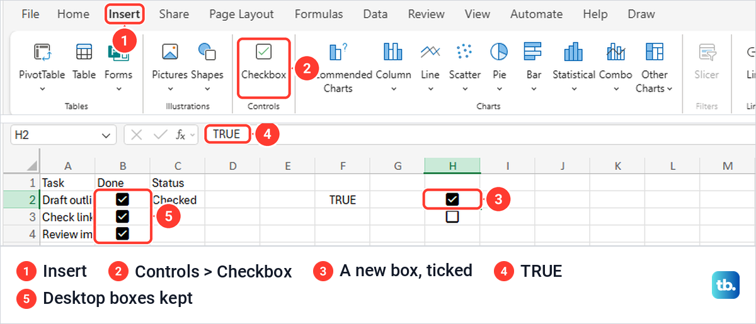The image size is (756, 324).
Task: Toggle the checkbox in cell B2
Action: click(x=122, y=199)
